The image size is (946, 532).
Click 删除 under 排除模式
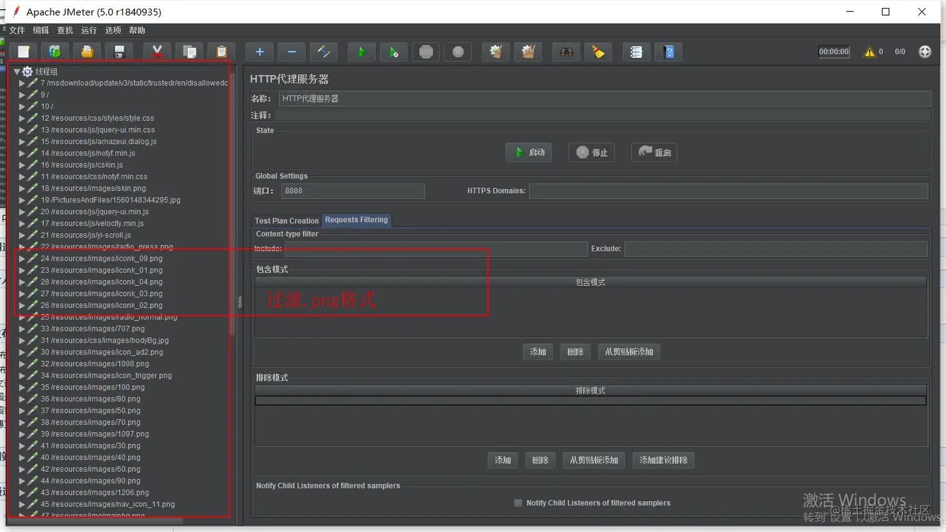point(541,460)
